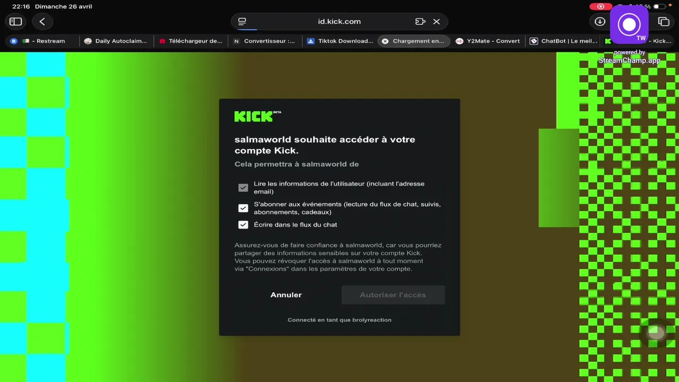Switch to the Convertisseur tab
This screenshot has width=679, height=382.
click(x=265, y=41)
